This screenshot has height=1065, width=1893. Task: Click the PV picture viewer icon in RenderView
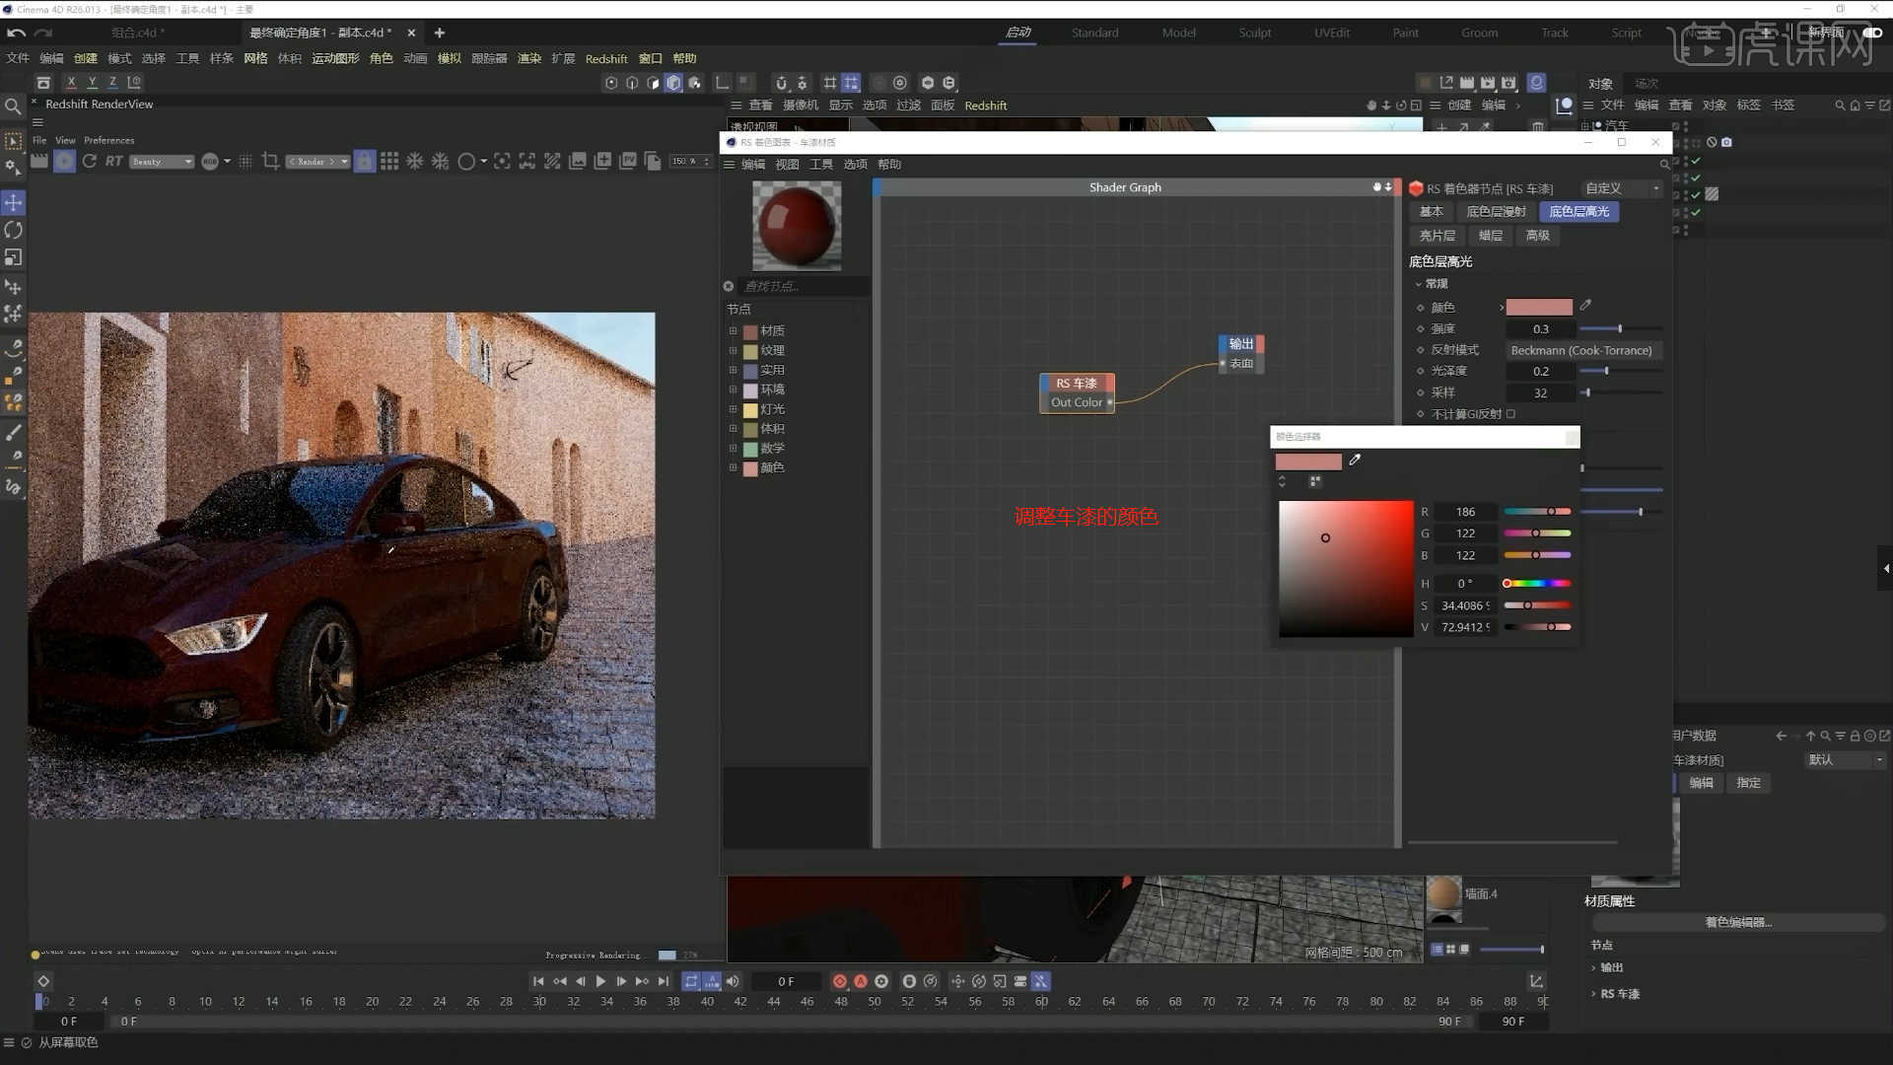(x=628, y=161)
